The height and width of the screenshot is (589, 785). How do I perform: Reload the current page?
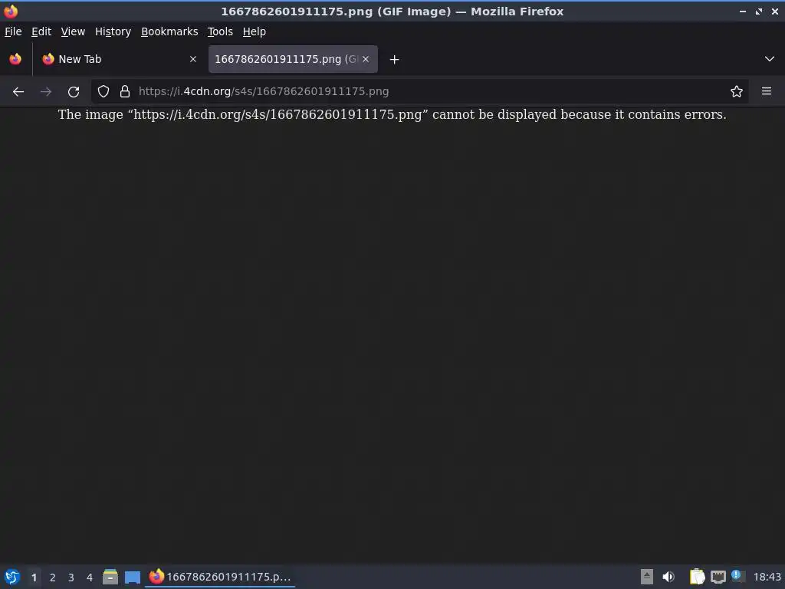click(74, 92)
